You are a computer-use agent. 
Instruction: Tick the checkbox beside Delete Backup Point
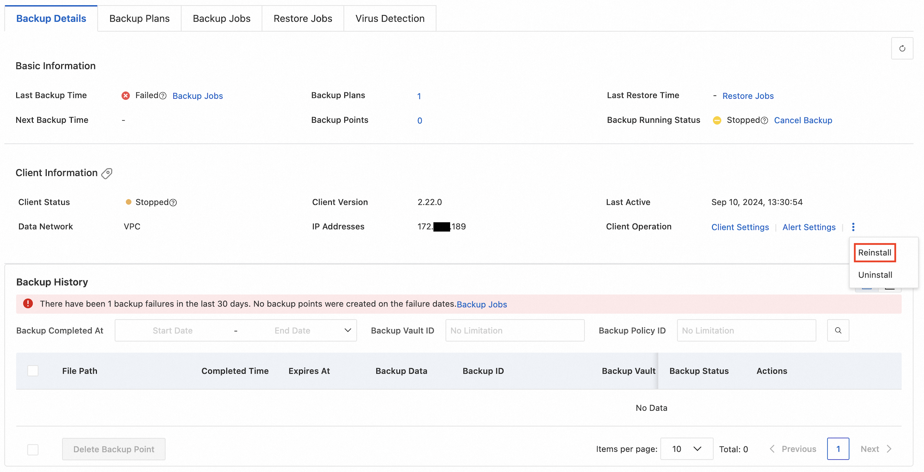pos(33,449)
